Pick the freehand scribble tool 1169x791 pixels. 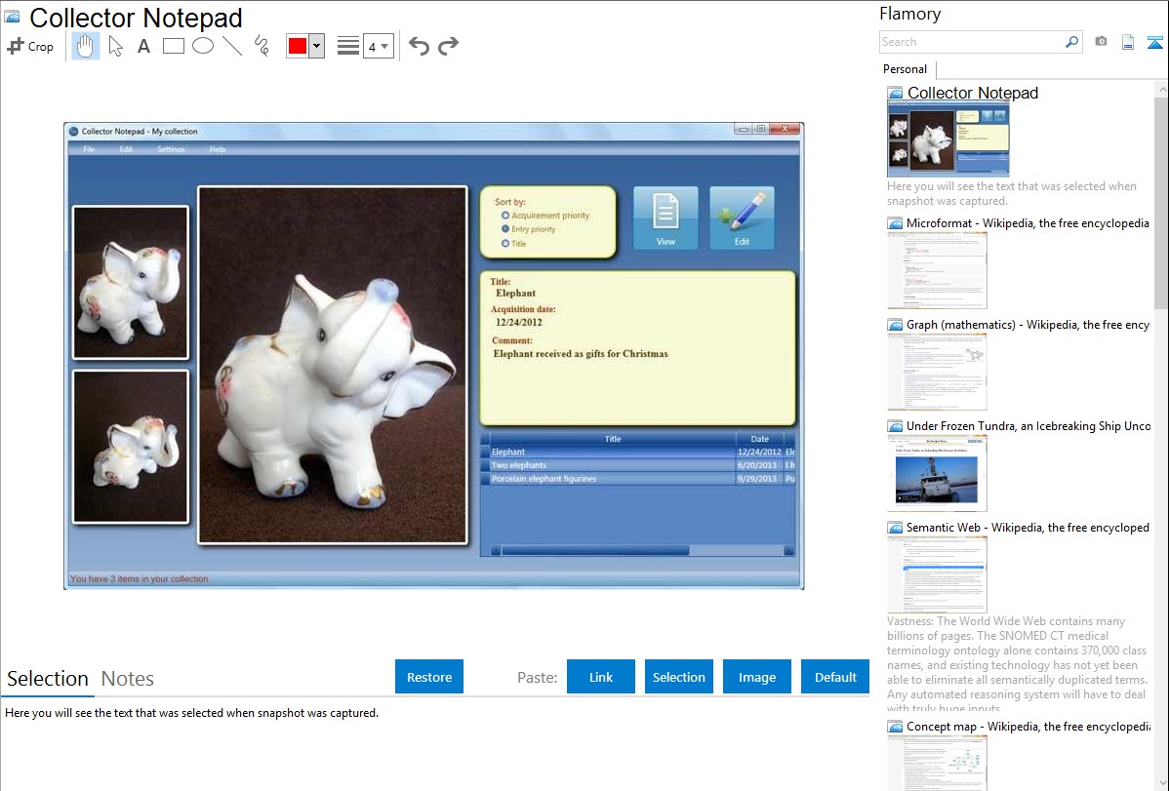tap(262, 46)
